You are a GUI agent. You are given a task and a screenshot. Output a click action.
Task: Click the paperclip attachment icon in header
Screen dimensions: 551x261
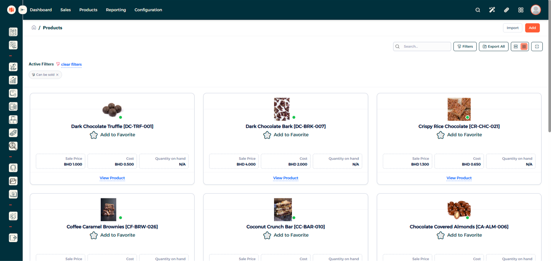point(507,10)
